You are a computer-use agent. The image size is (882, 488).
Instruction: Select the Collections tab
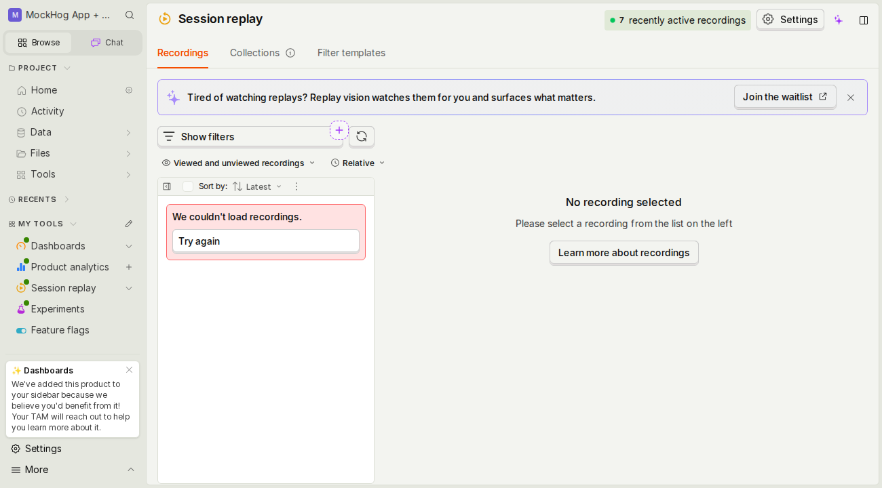click(x=254, y=53)
